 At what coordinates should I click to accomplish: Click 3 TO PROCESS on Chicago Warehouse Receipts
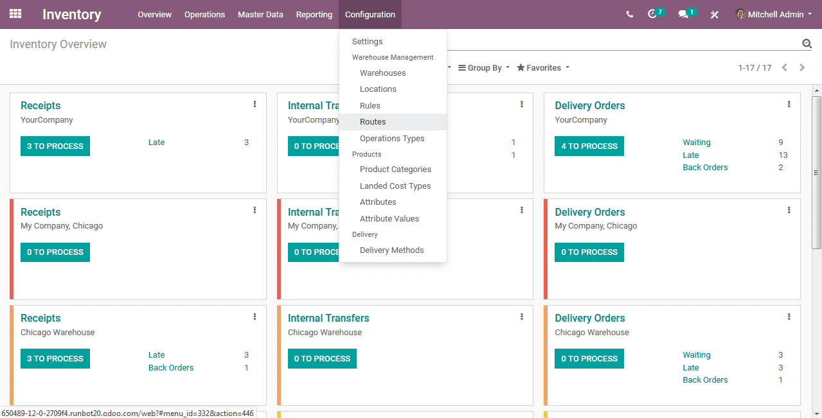click(55, 358)
